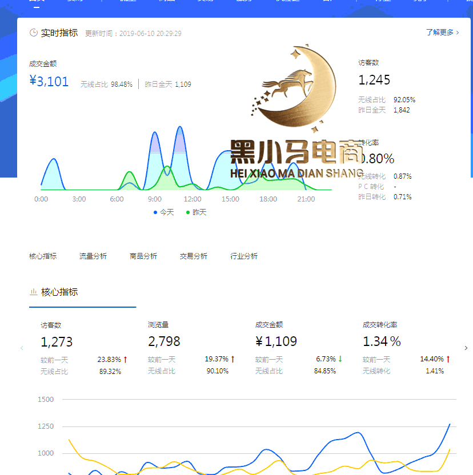This screenshot has height=475, width=473.
Task: Click the 1500 label on y-axis
Action: click(46, 400)
